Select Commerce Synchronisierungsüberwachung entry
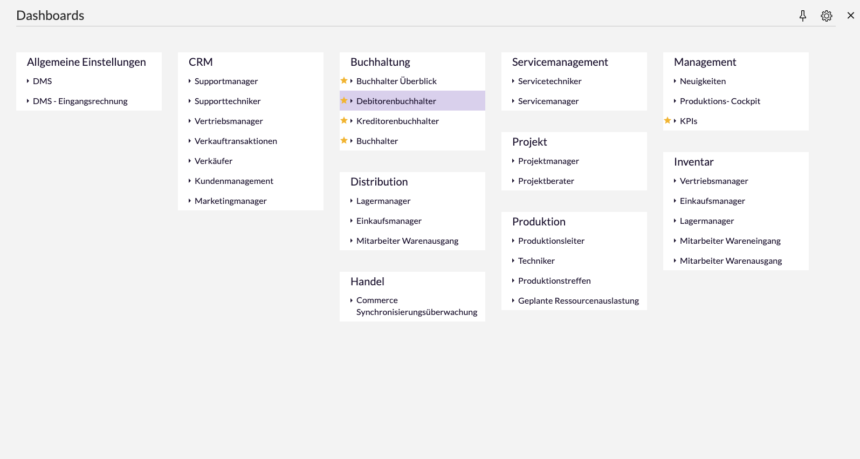 (416, 306)
